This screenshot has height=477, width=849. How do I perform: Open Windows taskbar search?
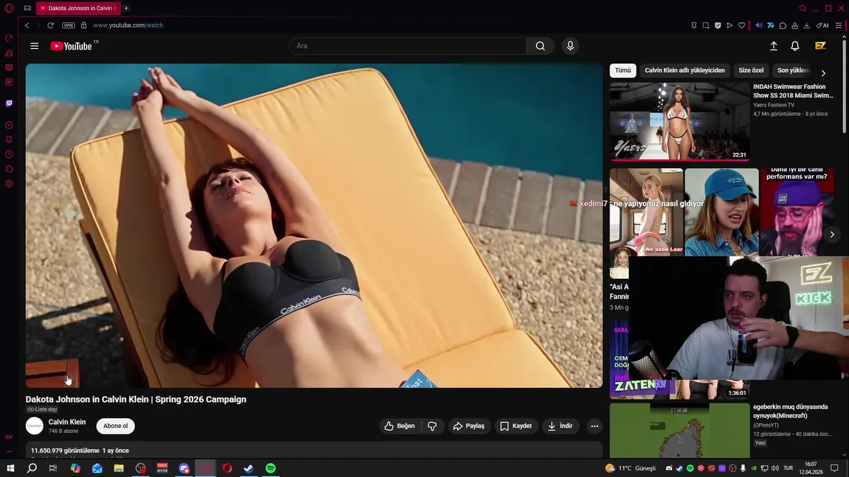click(32, 468)
